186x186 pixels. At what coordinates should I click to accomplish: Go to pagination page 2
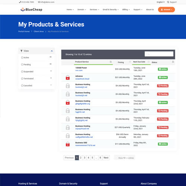tap(81, 158)
